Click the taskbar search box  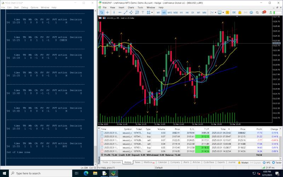(x=40, y=173)
